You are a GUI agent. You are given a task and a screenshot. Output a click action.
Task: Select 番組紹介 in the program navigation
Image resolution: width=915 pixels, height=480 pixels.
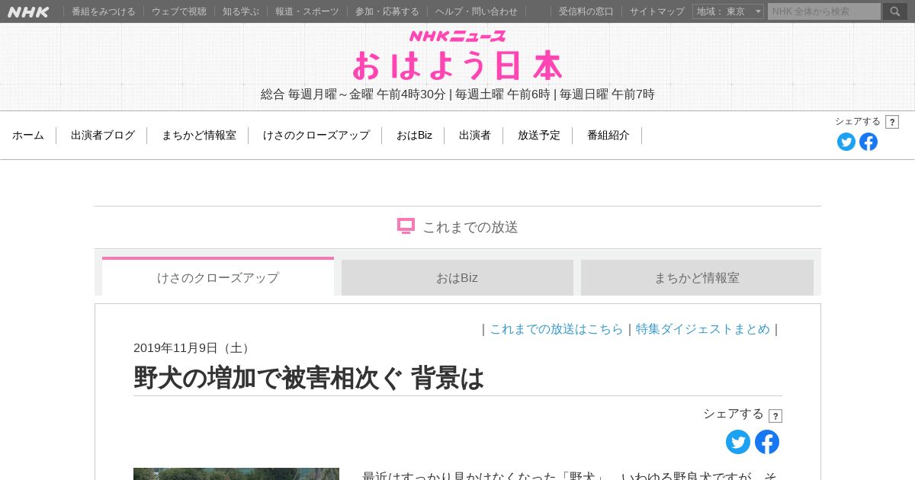point(608,136)
